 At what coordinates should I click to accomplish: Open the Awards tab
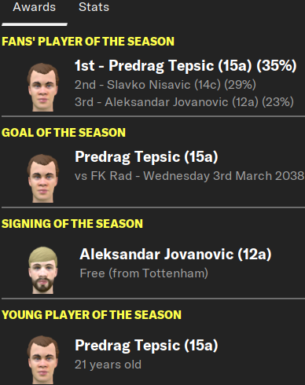pyautogui.click(x=35, y=7)
